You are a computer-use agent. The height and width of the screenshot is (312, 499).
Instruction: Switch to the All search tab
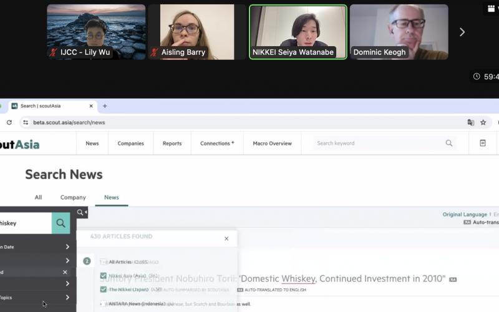38,197
